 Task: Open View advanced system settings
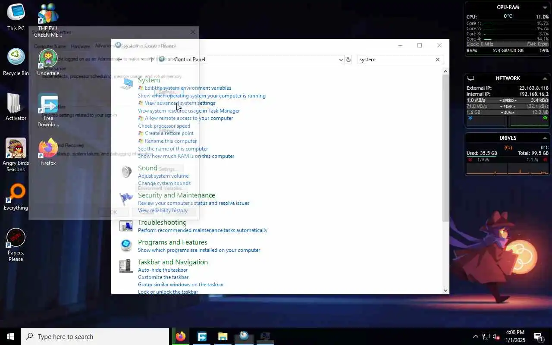[x=180, y=103]
